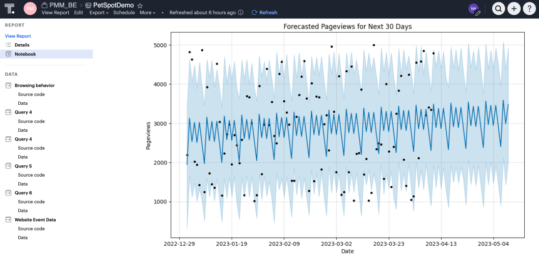Image resolution: width=539 pixels, height=259 pixels.
Task: Open the Browsing behavior query
Action: [34, 85]
